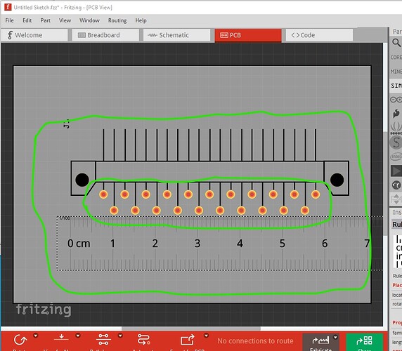Expand the Fabricate dropdown arrow
This screenshot has height=351, width=402.
[x=335, y=338]
